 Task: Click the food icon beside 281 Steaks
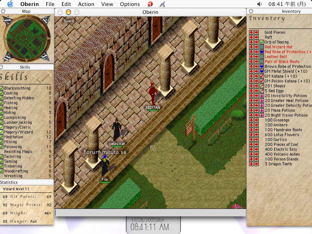coord(262,86)
